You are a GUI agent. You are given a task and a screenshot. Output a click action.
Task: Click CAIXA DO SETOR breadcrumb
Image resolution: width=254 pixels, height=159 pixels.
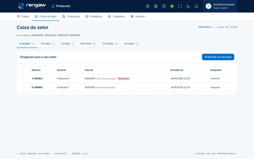[x=227, y=27]
